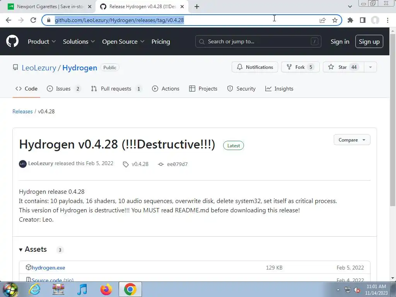Click the Notifications bell button
Image resolution: width=396 pixels, height=297 pixels.
click(255, 67)
